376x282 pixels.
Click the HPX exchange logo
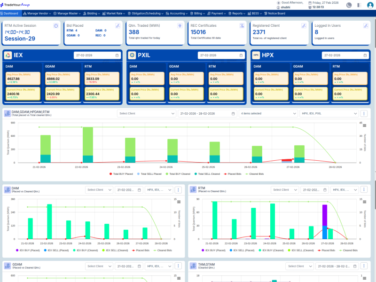coord(256,55)
